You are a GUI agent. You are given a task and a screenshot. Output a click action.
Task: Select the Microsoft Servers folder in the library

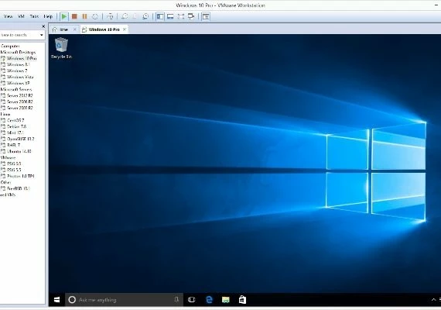pyautogui.click(x=16, y=89)
